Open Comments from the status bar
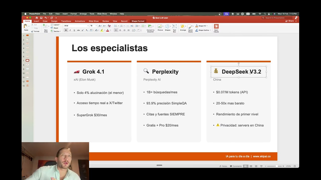 tap(236, 166)
